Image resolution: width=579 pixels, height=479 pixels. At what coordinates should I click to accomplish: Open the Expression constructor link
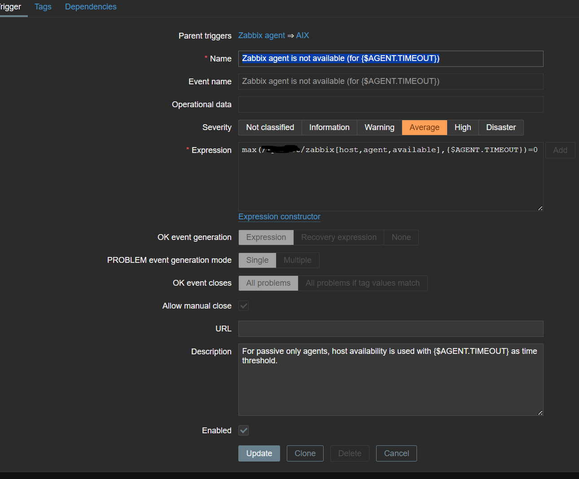point(279,217)
